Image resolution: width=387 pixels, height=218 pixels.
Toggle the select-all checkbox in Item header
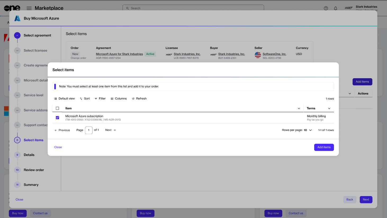(57, 108)
